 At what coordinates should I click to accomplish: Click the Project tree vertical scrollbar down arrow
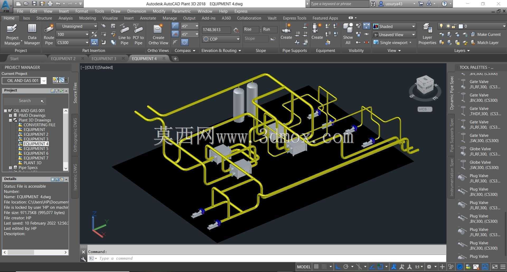click(66, 168)
